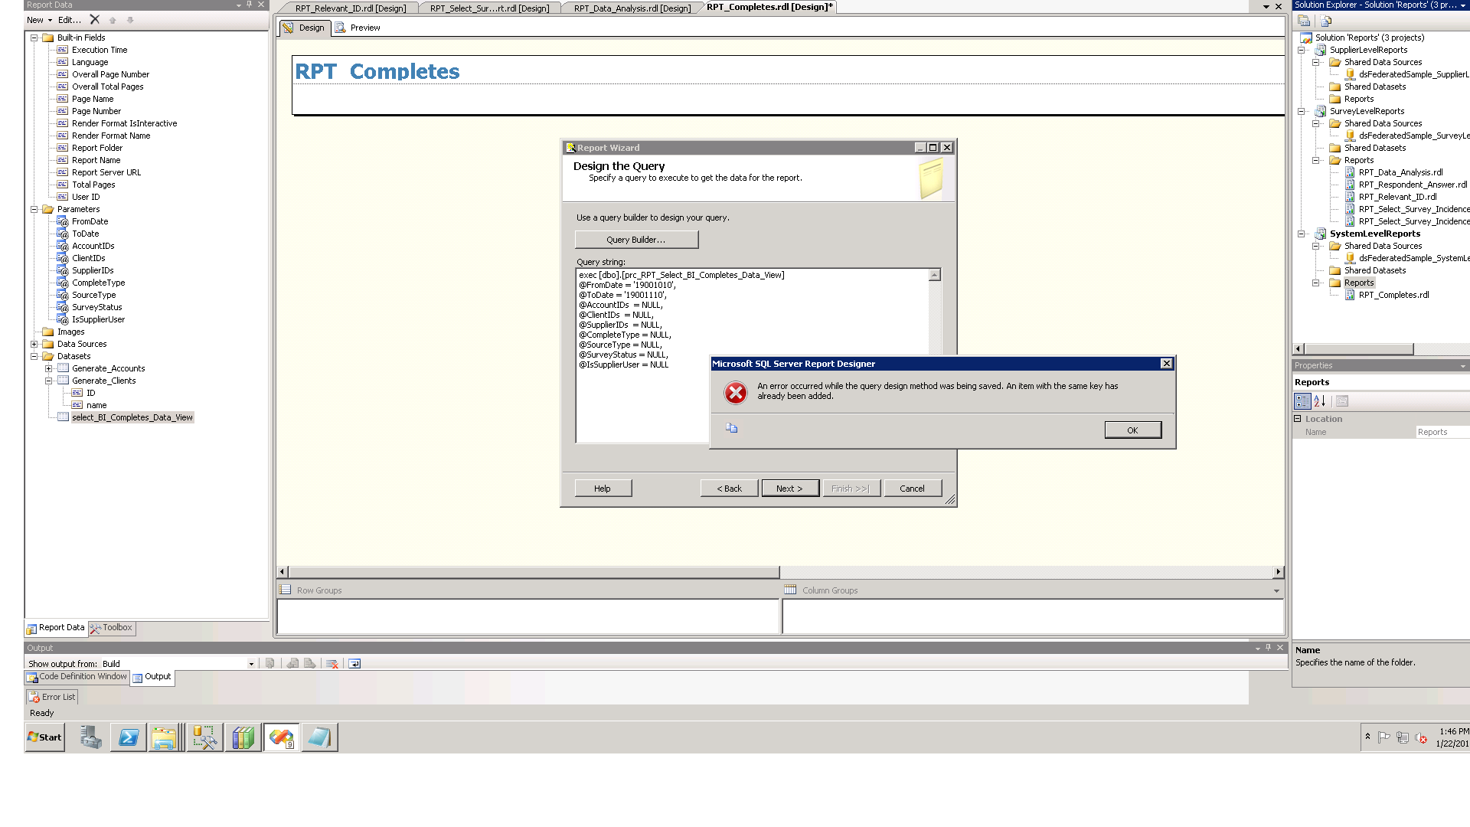The image size is (1470, 827).
Task: Click the Show All Files icon in Solution Explorer
Action: [1326, 21]
